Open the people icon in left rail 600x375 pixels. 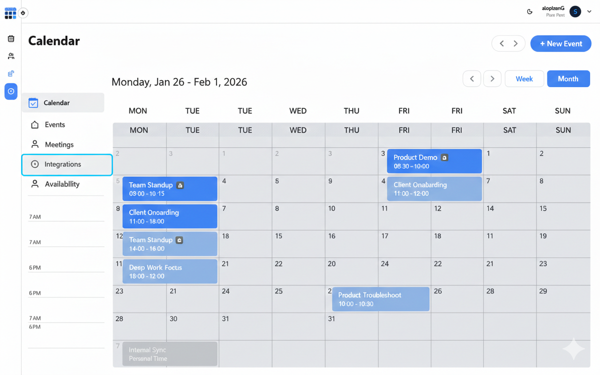(11, 56)
